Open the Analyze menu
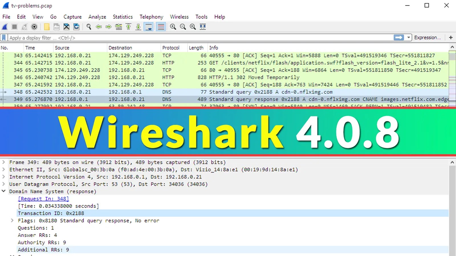This screenshot has width=456, height=256. point(97,17)
